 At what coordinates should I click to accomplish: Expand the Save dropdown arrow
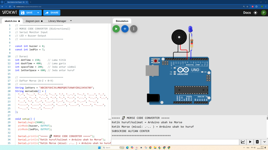[x=38, y=12]
